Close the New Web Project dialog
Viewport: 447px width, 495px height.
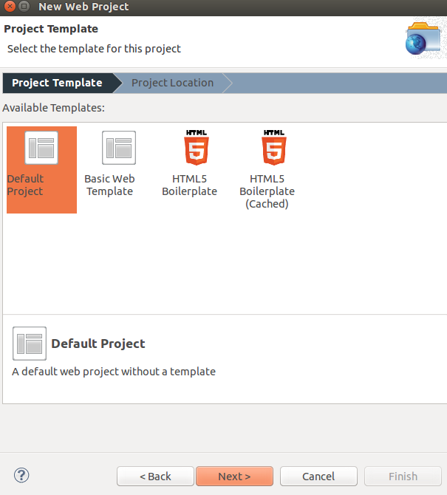10,7
